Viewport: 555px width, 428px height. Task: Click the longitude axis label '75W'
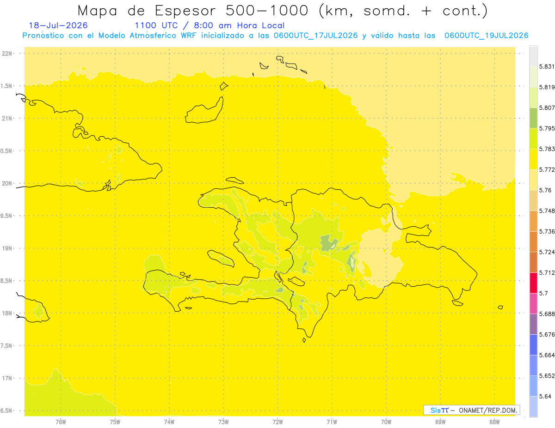(115, 422)
